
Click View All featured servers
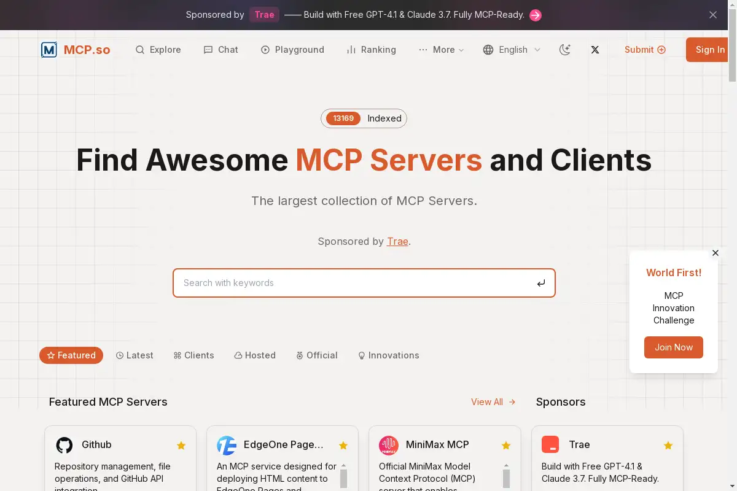pos(493,402)
